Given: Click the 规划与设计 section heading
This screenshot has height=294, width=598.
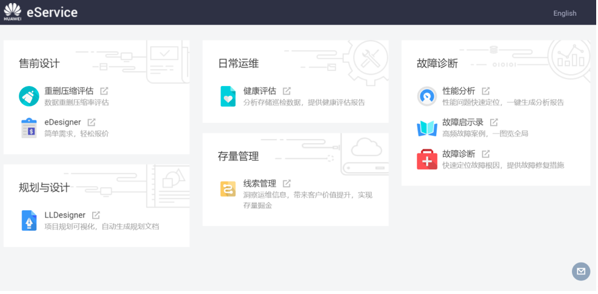Looking at the screenshot, I should pos(44,187).
